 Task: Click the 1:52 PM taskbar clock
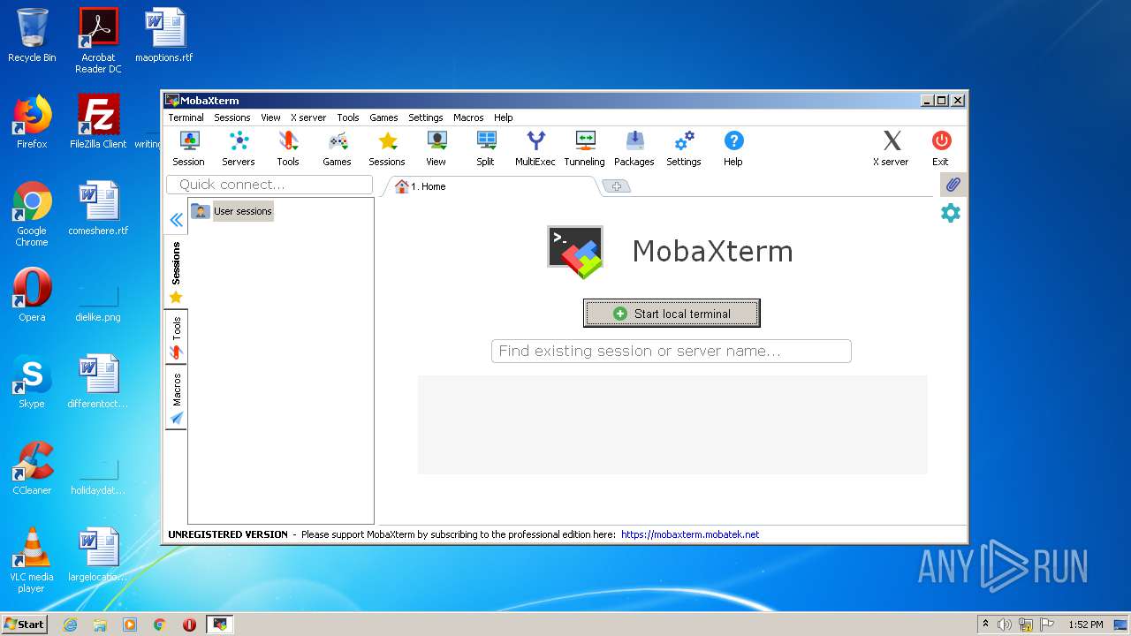coord(1086,625)
